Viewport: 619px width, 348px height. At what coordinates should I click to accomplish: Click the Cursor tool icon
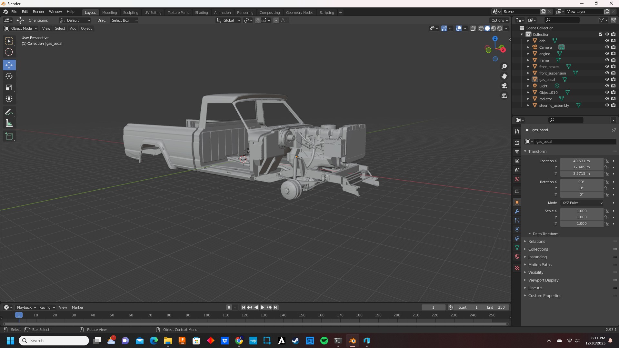click(x=9, y=52)
